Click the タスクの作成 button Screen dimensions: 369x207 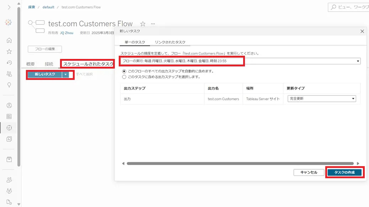(x=344, y=173)
